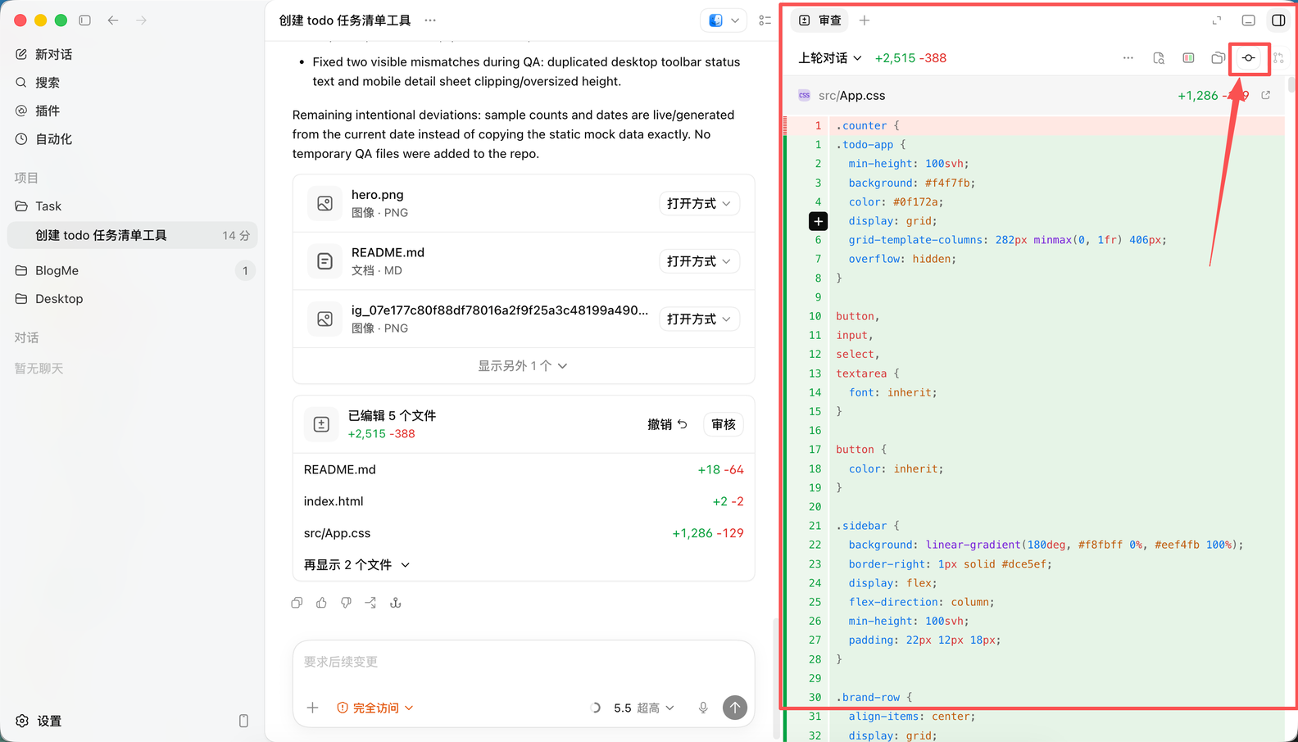The width and height of the screenshot is (1298, 742).
Task: Open 自动化 in the sidebar
Action: [131, 139]
